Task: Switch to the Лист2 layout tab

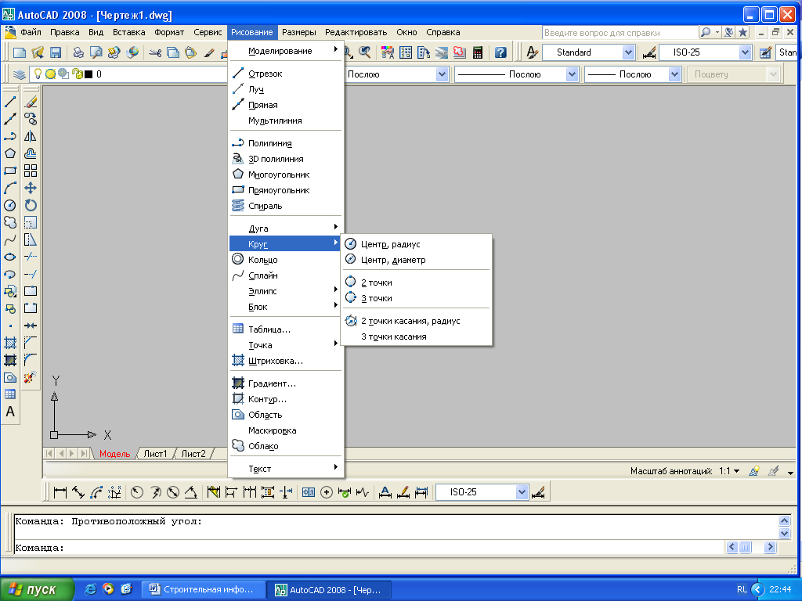Action: point(193,453)
